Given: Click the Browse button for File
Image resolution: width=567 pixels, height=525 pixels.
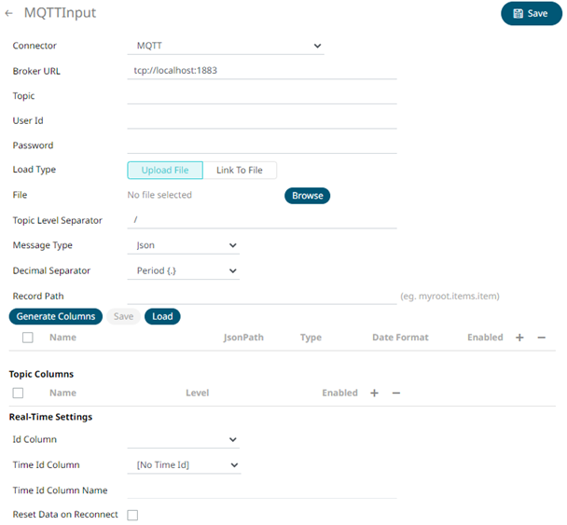Looking at the screenshot, I should coord(308,196).
